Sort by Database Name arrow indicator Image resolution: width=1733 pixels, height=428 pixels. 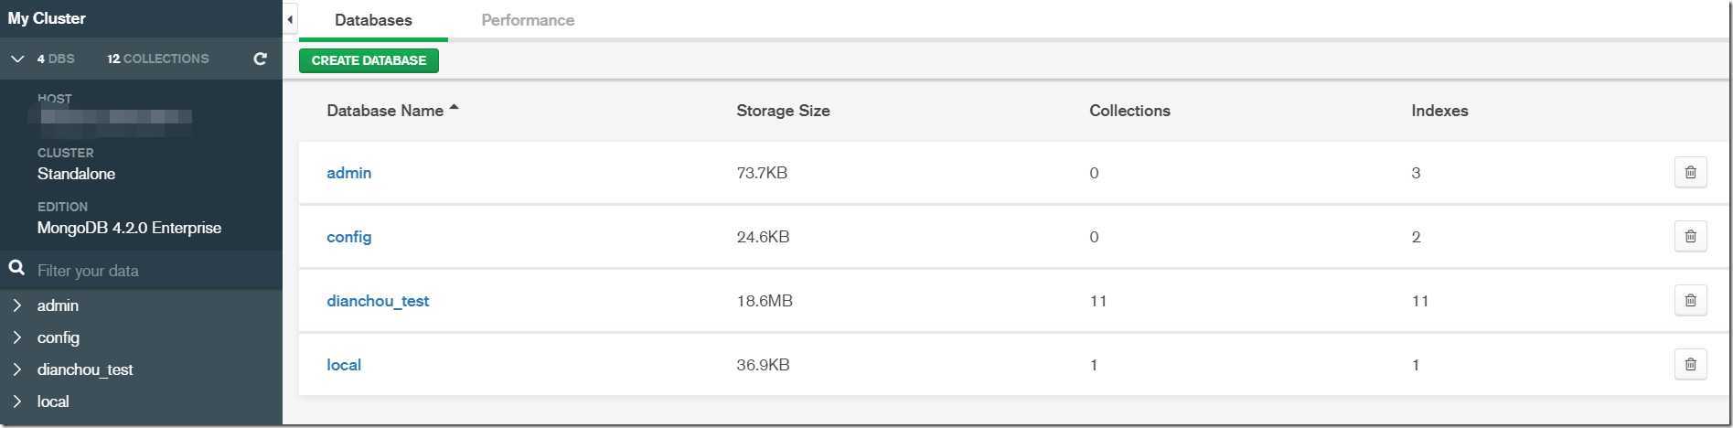[x=454, y=108]
